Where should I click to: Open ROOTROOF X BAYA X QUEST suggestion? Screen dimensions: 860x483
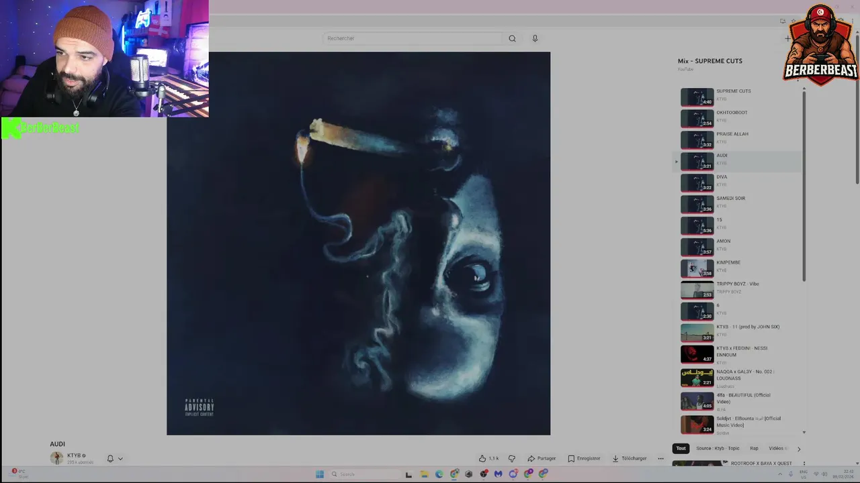[x=761, y=464]
